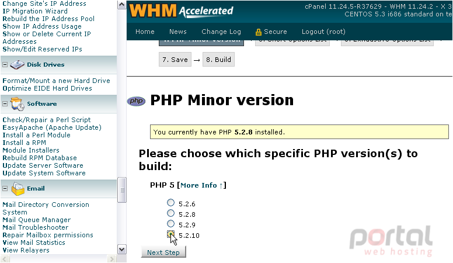Open the Home menu item
The image size is (453, 263).
tap(145, 32)
